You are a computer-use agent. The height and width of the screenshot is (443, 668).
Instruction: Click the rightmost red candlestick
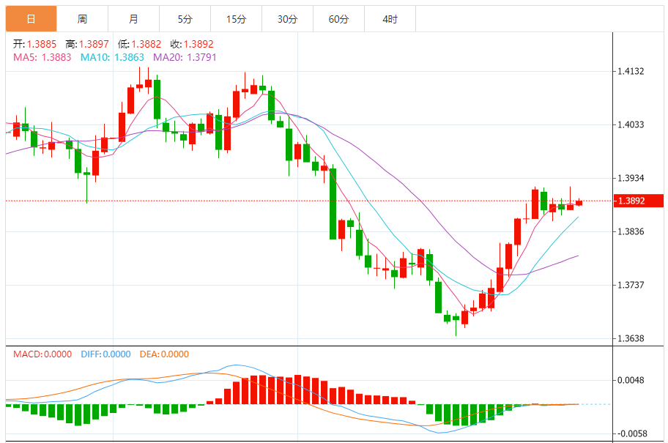579,202
